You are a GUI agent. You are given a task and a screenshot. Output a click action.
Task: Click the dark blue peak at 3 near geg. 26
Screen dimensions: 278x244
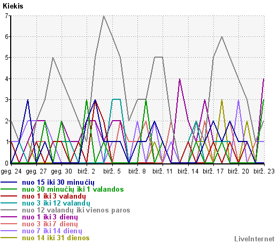(x=28, y=100)
